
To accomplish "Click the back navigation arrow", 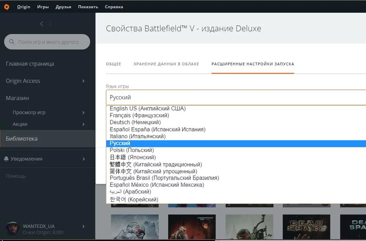I will pyautogui.click(x=42, y=24).
